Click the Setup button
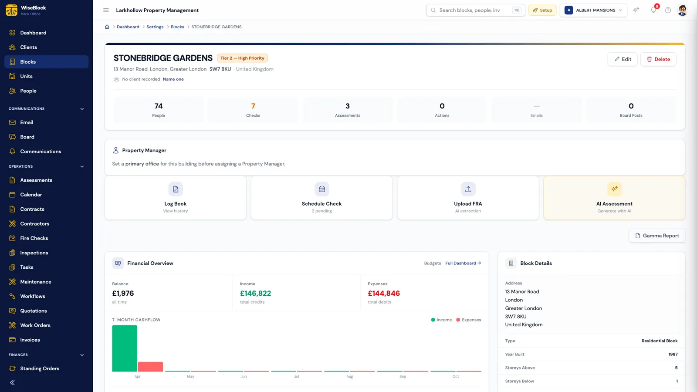 542,10
